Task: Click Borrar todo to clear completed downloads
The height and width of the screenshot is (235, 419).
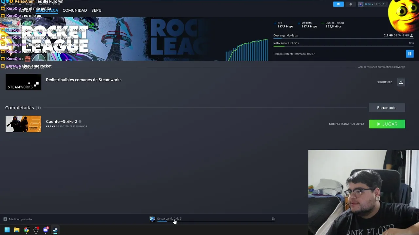Action: tap(387, 108)
